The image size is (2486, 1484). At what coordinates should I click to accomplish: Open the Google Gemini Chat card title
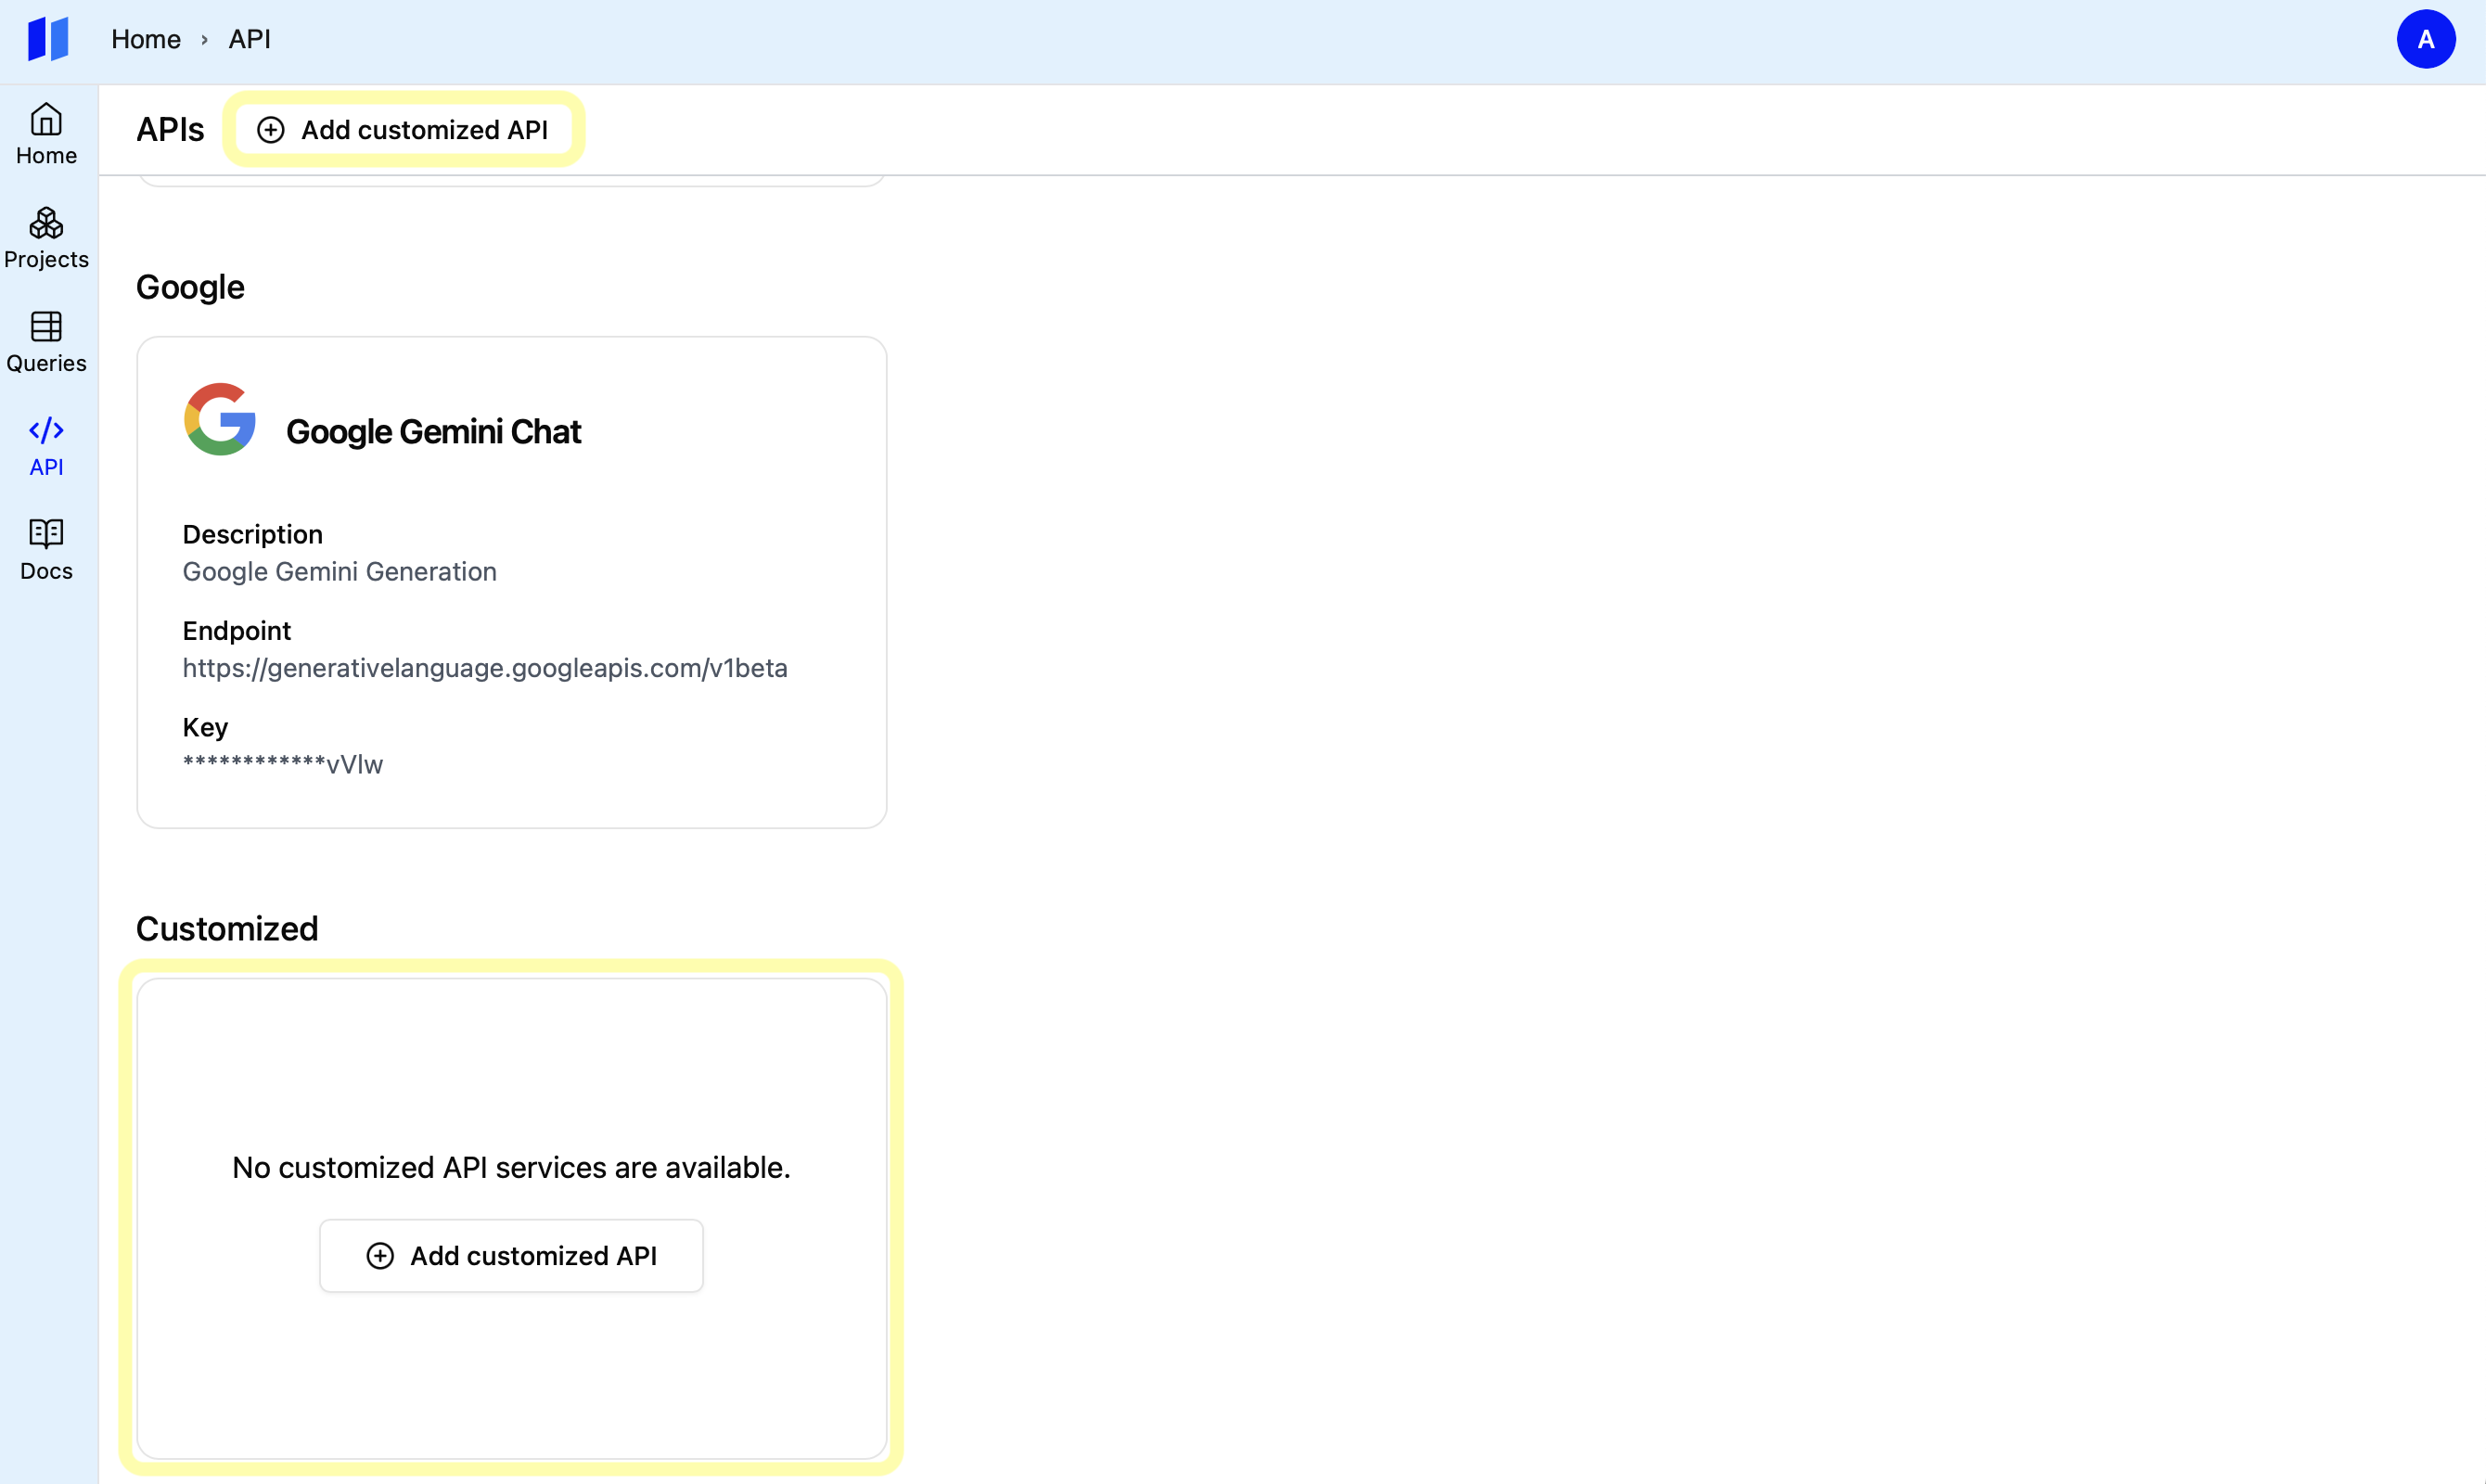[433, 432]
